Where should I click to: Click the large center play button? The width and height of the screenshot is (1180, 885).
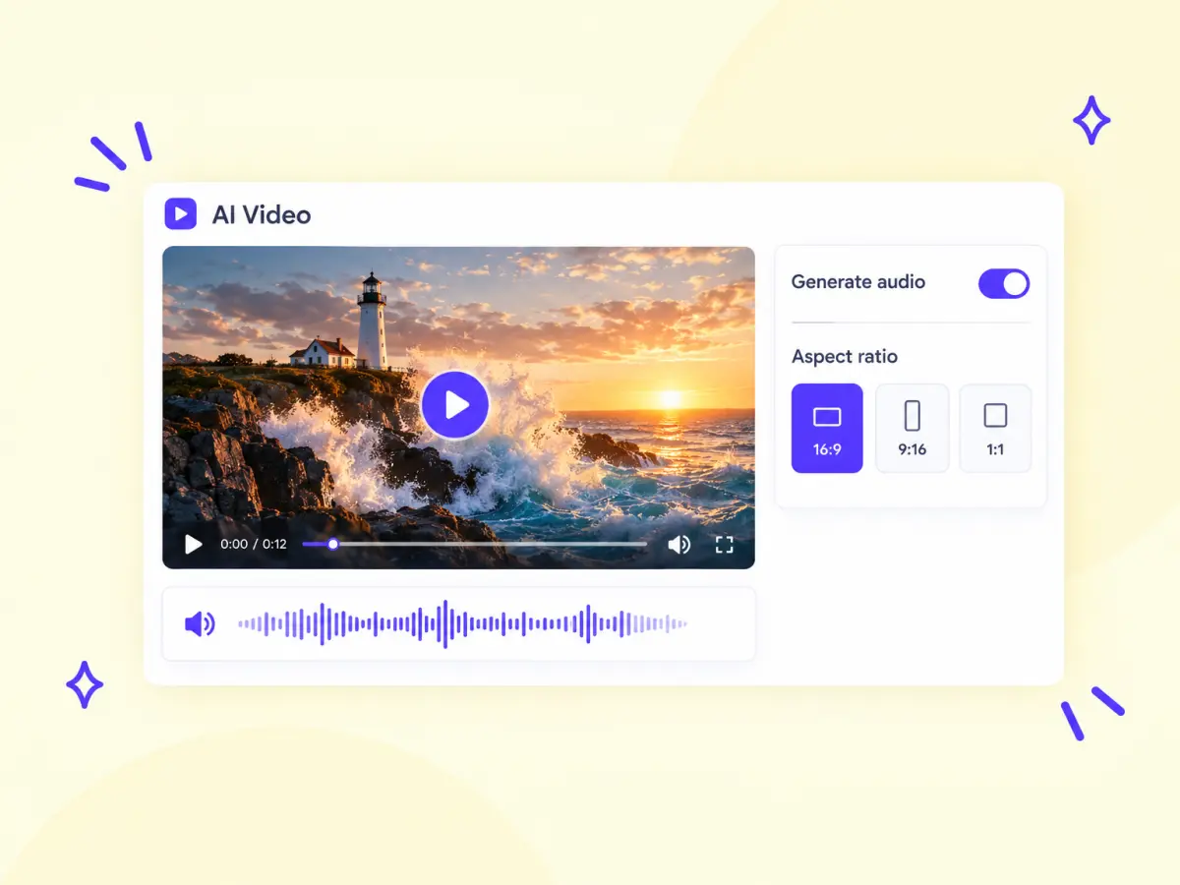(455, 404)
